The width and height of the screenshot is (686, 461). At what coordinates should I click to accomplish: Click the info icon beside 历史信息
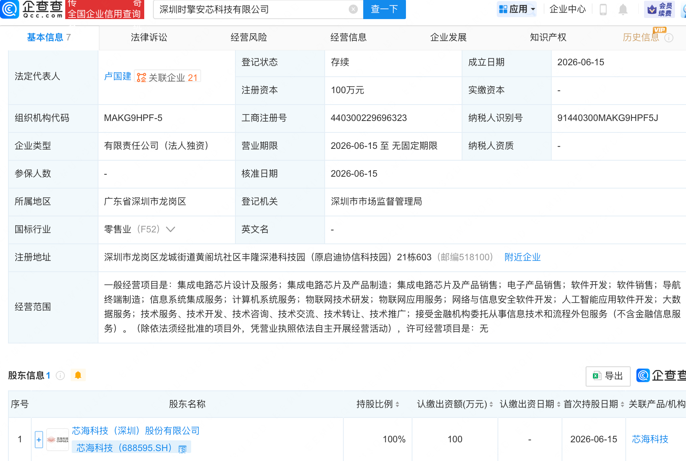coord(669,38)
